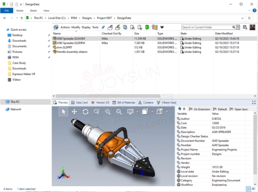Switch to the Data Card tab
This screenshot has width=258, height=192.
(79, 103)
